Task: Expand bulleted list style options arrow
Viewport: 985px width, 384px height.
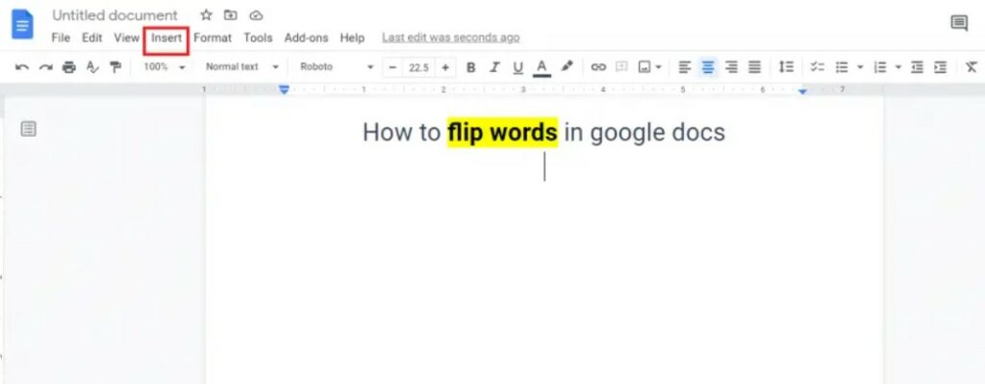Action: click(x=860, y=67)
